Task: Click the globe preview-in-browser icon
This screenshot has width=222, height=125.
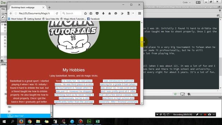Action: pyautogui.click(x=189, y=94)
